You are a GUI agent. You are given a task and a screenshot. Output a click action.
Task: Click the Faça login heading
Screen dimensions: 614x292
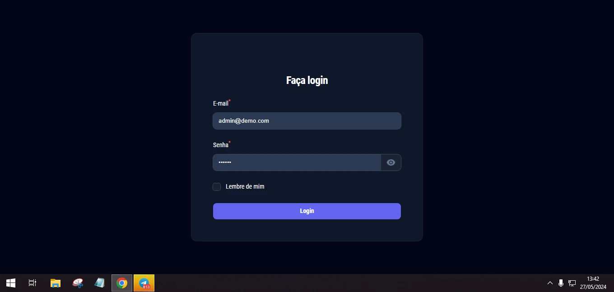[x=307, y=80]
